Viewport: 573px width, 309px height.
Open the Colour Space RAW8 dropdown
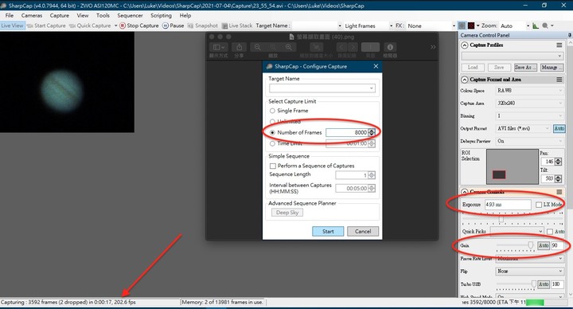pos(530,90)
